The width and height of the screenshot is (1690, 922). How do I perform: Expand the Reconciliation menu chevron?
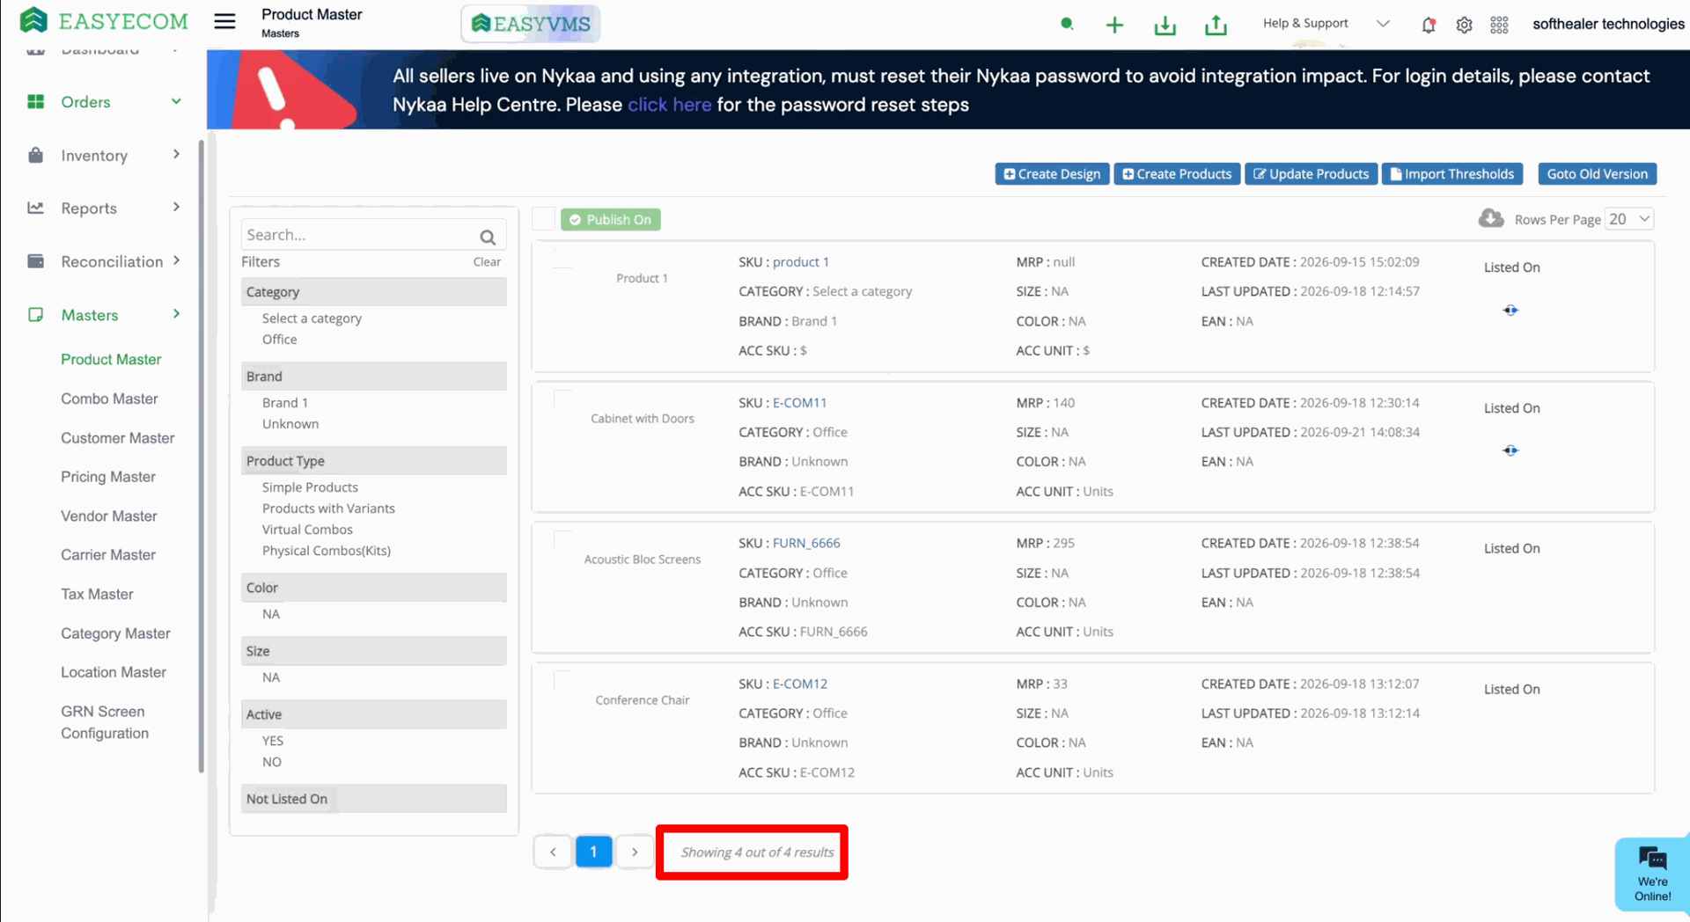point(176,260)
